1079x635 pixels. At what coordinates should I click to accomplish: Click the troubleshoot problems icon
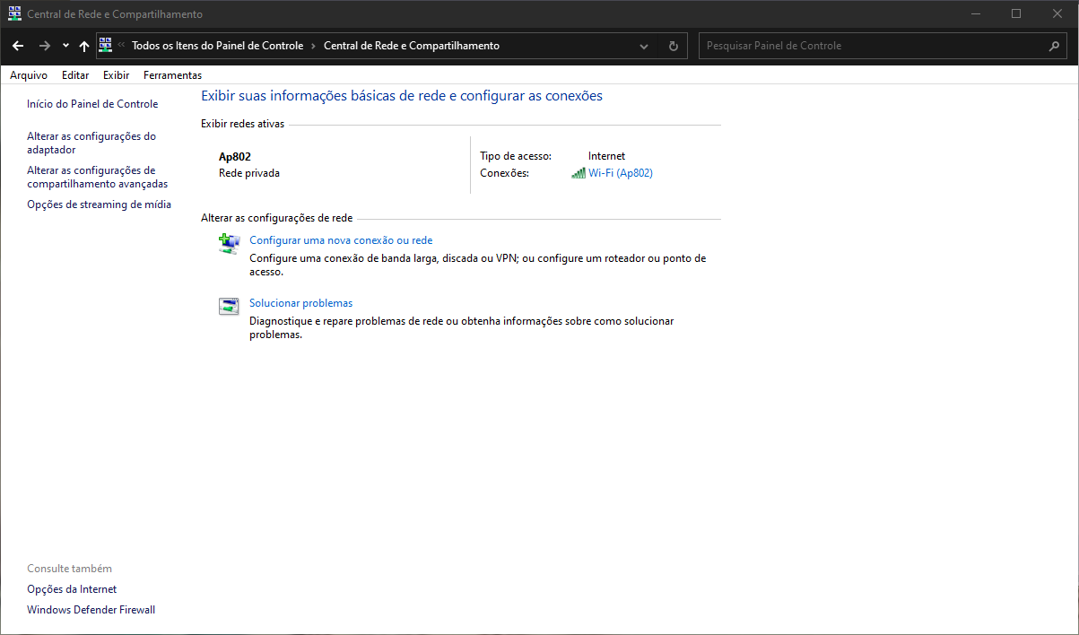click(x=229, y=305)
